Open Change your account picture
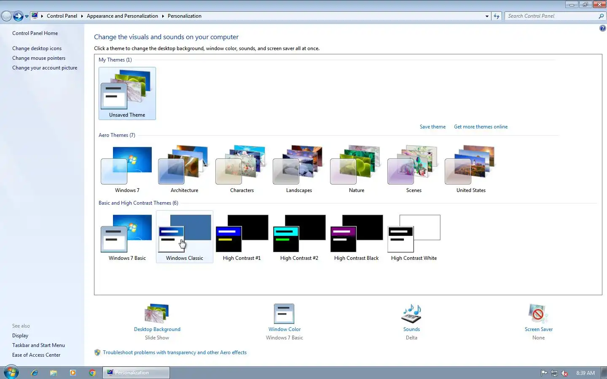 coord(45,68)
